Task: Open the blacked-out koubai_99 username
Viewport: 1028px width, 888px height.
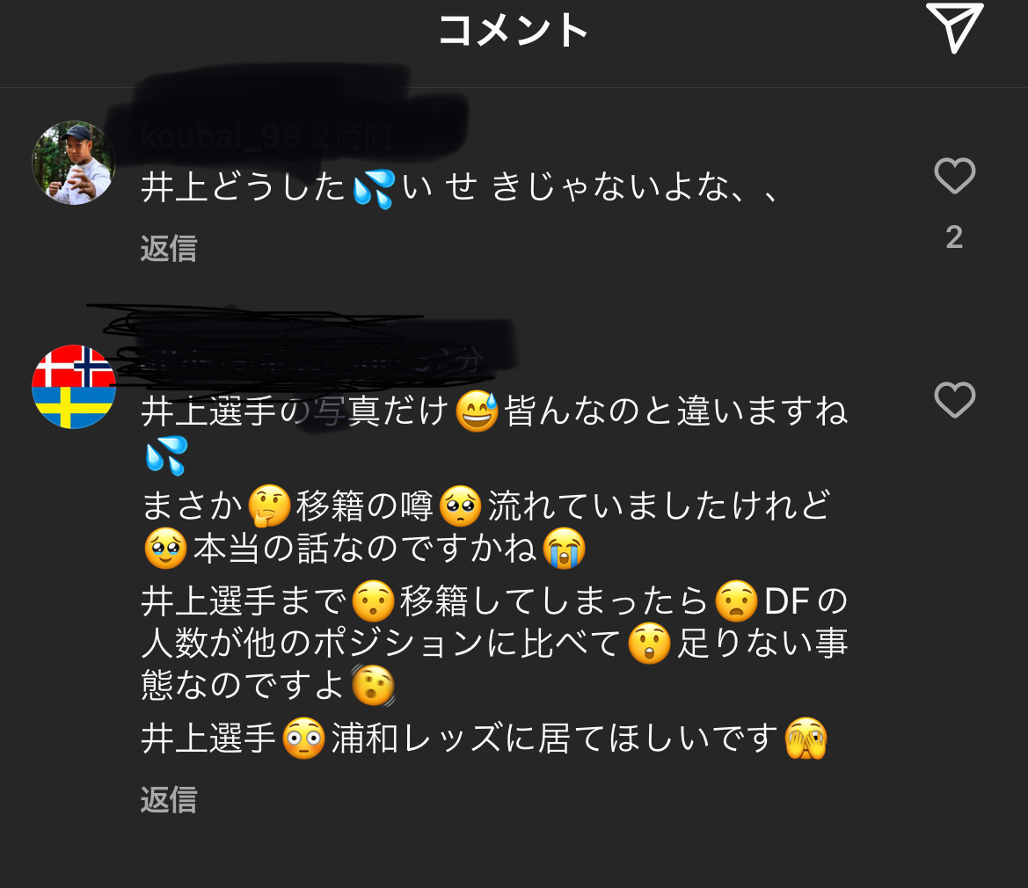Action: (221, 137)
